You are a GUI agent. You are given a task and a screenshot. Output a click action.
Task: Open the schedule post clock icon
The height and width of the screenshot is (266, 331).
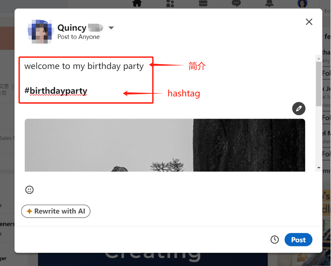(274, 240)
